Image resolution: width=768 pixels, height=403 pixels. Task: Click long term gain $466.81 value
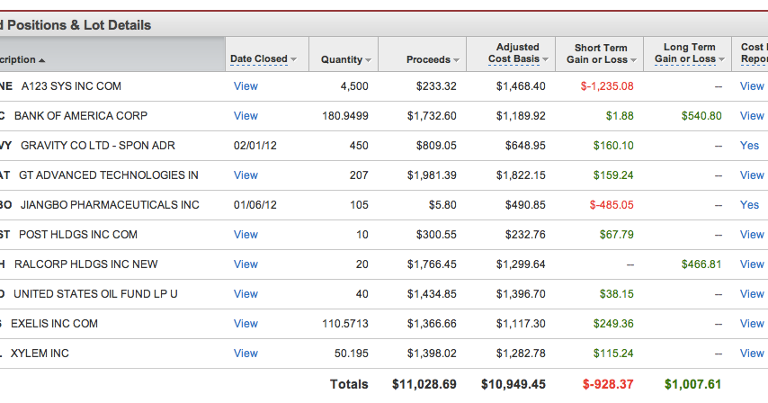point(701,264)
